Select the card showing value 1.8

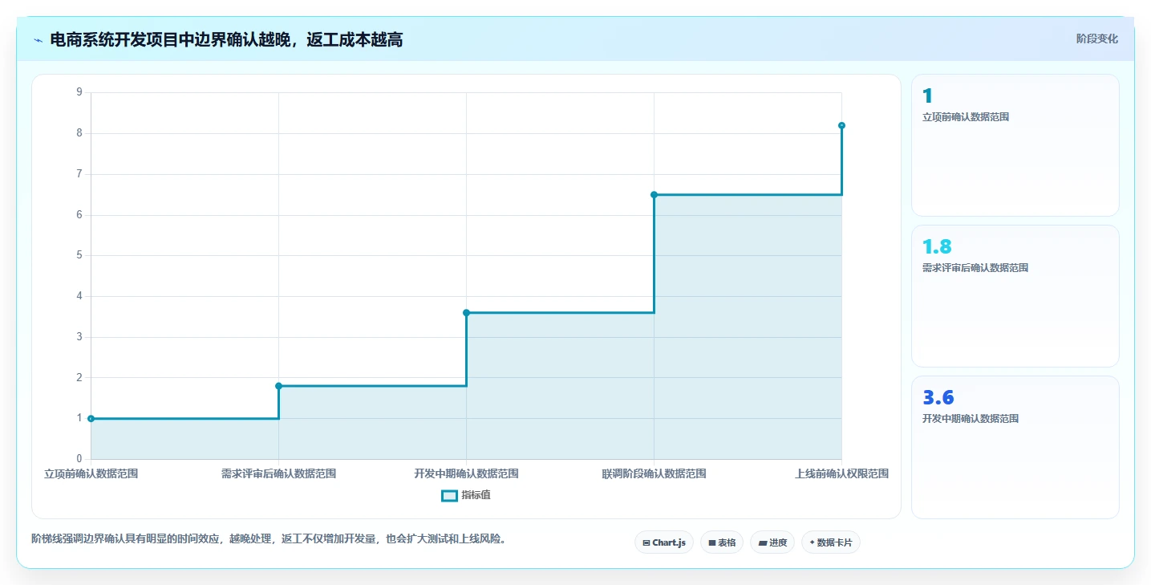pos(1015,296)
